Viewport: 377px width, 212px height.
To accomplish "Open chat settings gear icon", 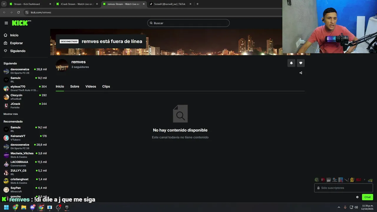I will pos(357,197).
